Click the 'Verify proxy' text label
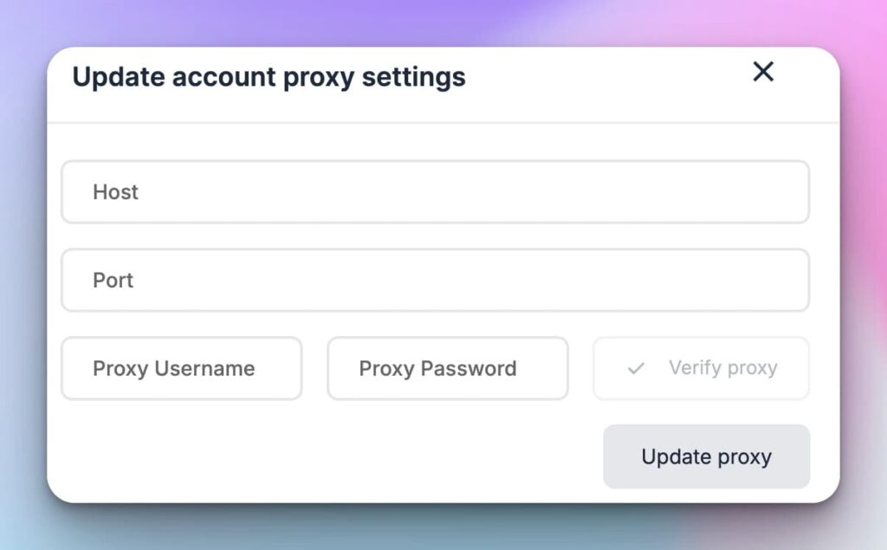 tap(722, 367)
